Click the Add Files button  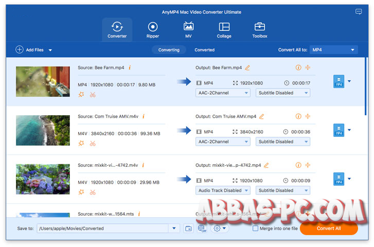(30, 50)
